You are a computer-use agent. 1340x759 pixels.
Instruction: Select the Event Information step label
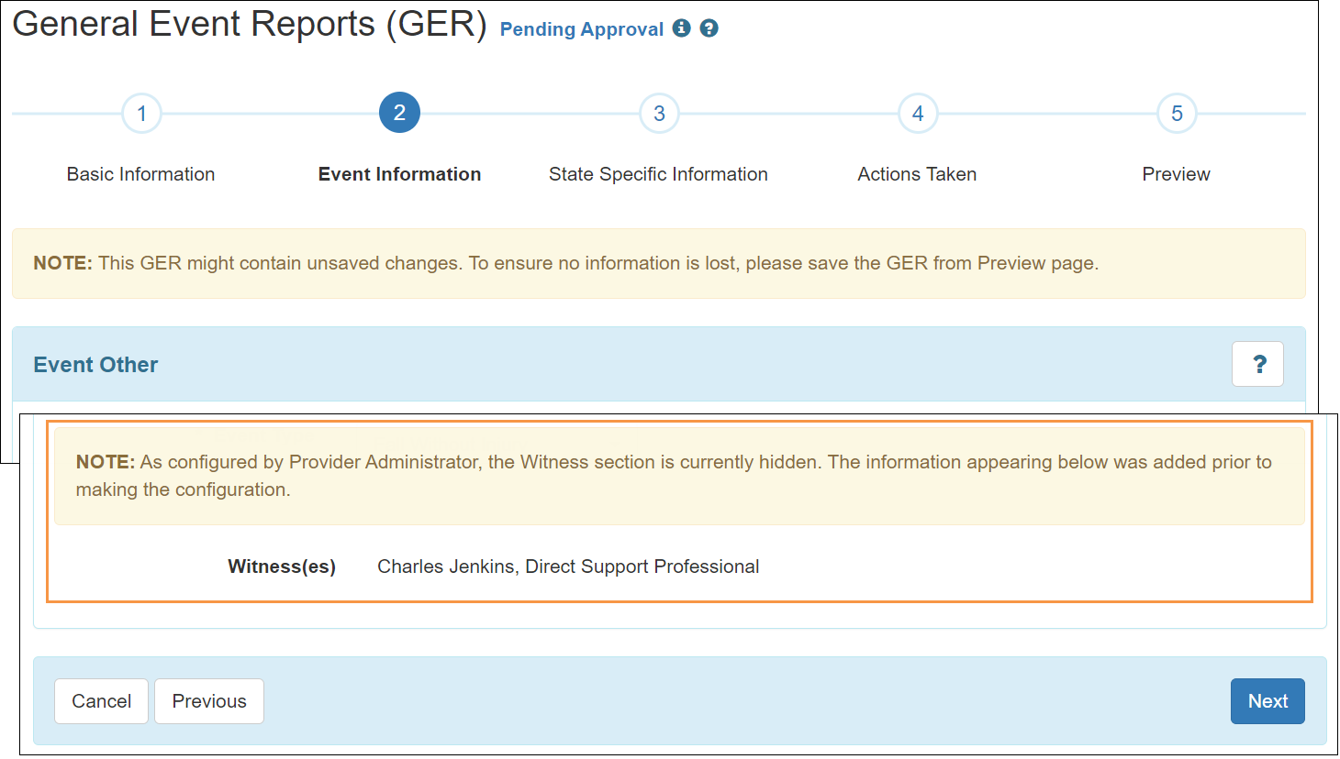[399, 174]
